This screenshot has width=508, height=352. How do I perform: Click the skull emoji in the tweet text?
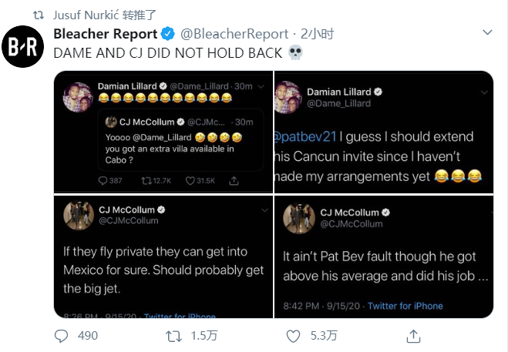[295, 53]
